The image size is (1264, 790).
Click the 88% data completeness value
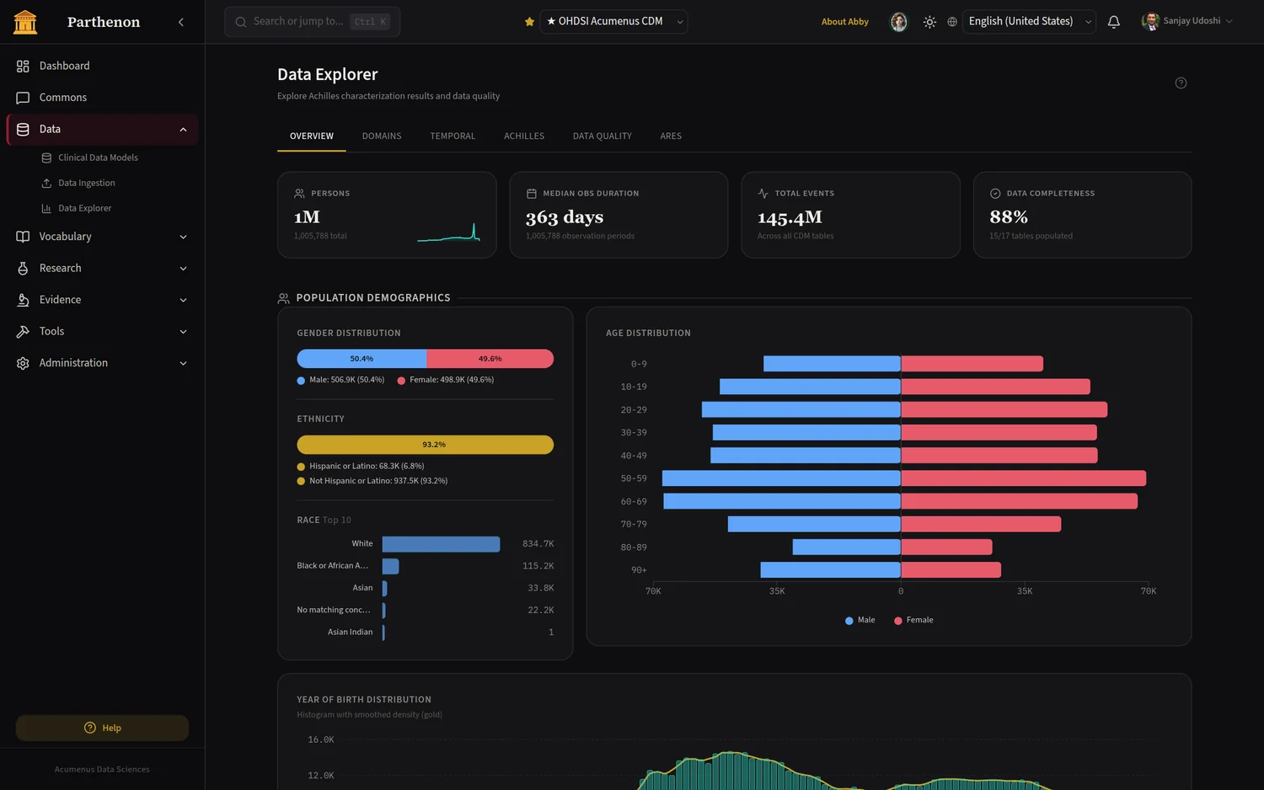click(x=1009, y=217)
